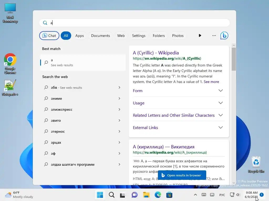
Task: Launch Microsoft Edge from the taskbar
Action: 158,195
